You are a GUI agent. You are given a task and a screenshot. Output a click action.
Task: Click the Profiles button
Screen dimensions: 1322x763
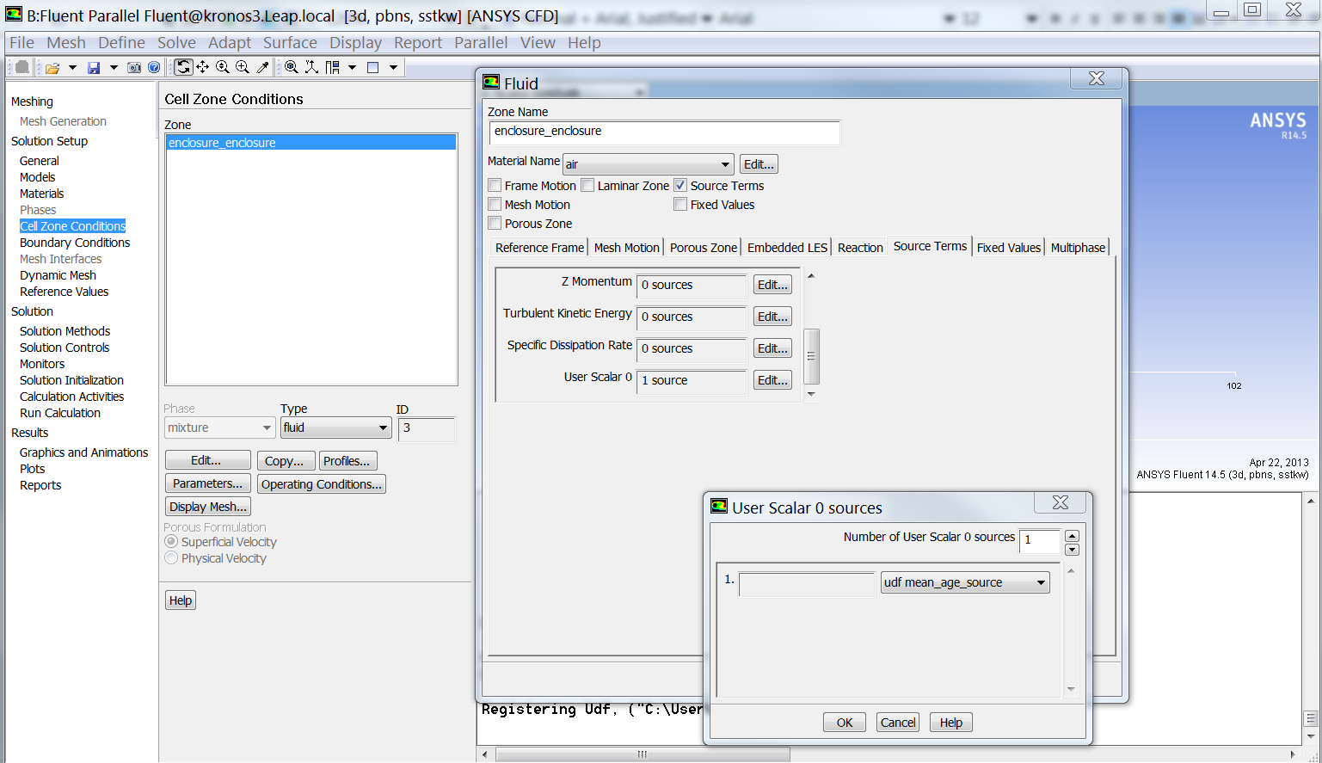(347, 461)
